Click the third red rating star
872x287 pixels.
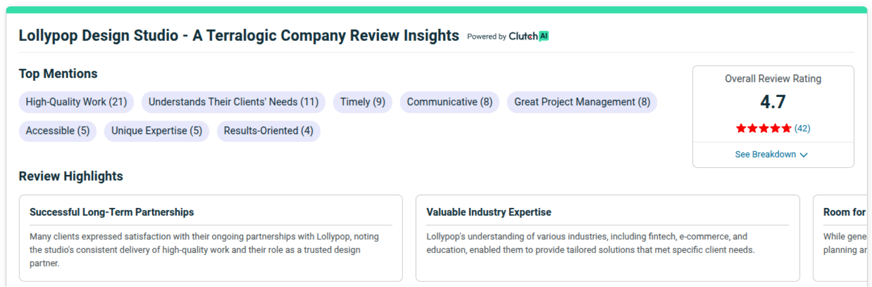764,128
